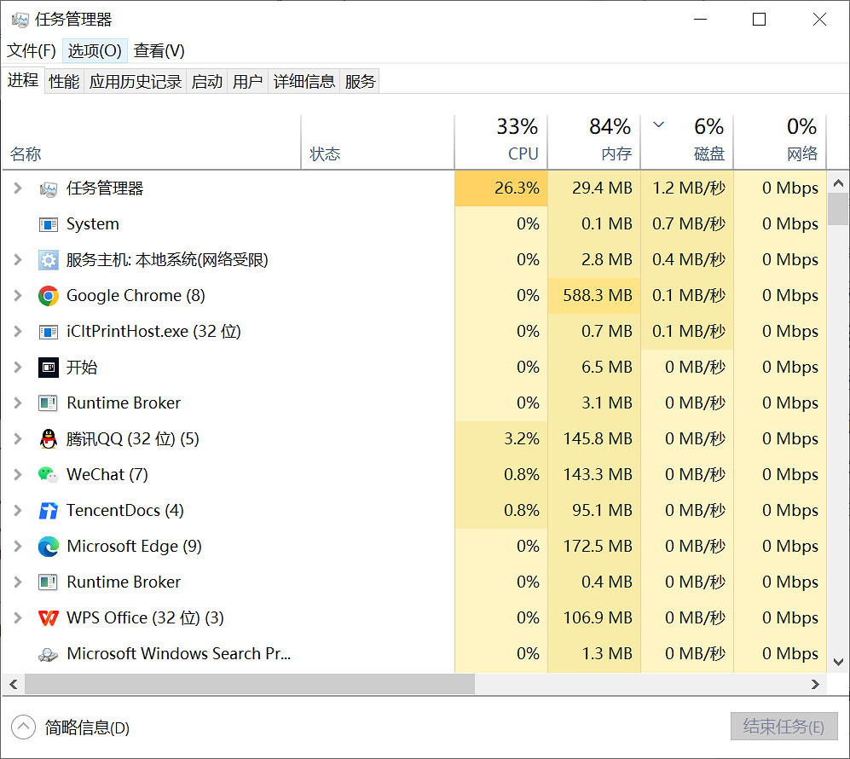Collapse details via 简略信息(D) arrow
850x759 pixels.
pyautogui.click(x=22, y=727)
